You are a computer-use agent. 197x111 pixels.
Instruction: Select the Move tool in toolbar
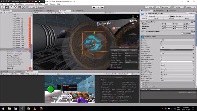coord(7,7)
